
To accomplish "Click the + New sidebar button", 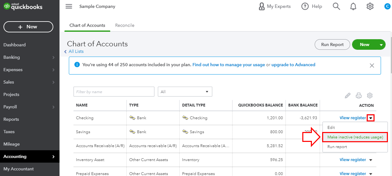I will 28,27.
